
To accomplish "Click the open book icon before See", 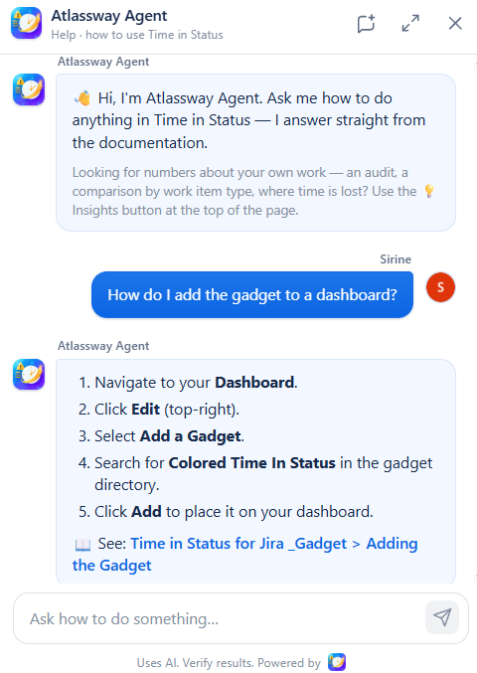I will click(82, 545).
